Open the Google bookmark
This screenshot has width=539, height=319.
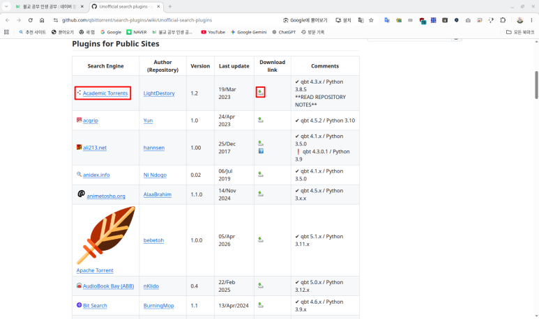(111, 32)
